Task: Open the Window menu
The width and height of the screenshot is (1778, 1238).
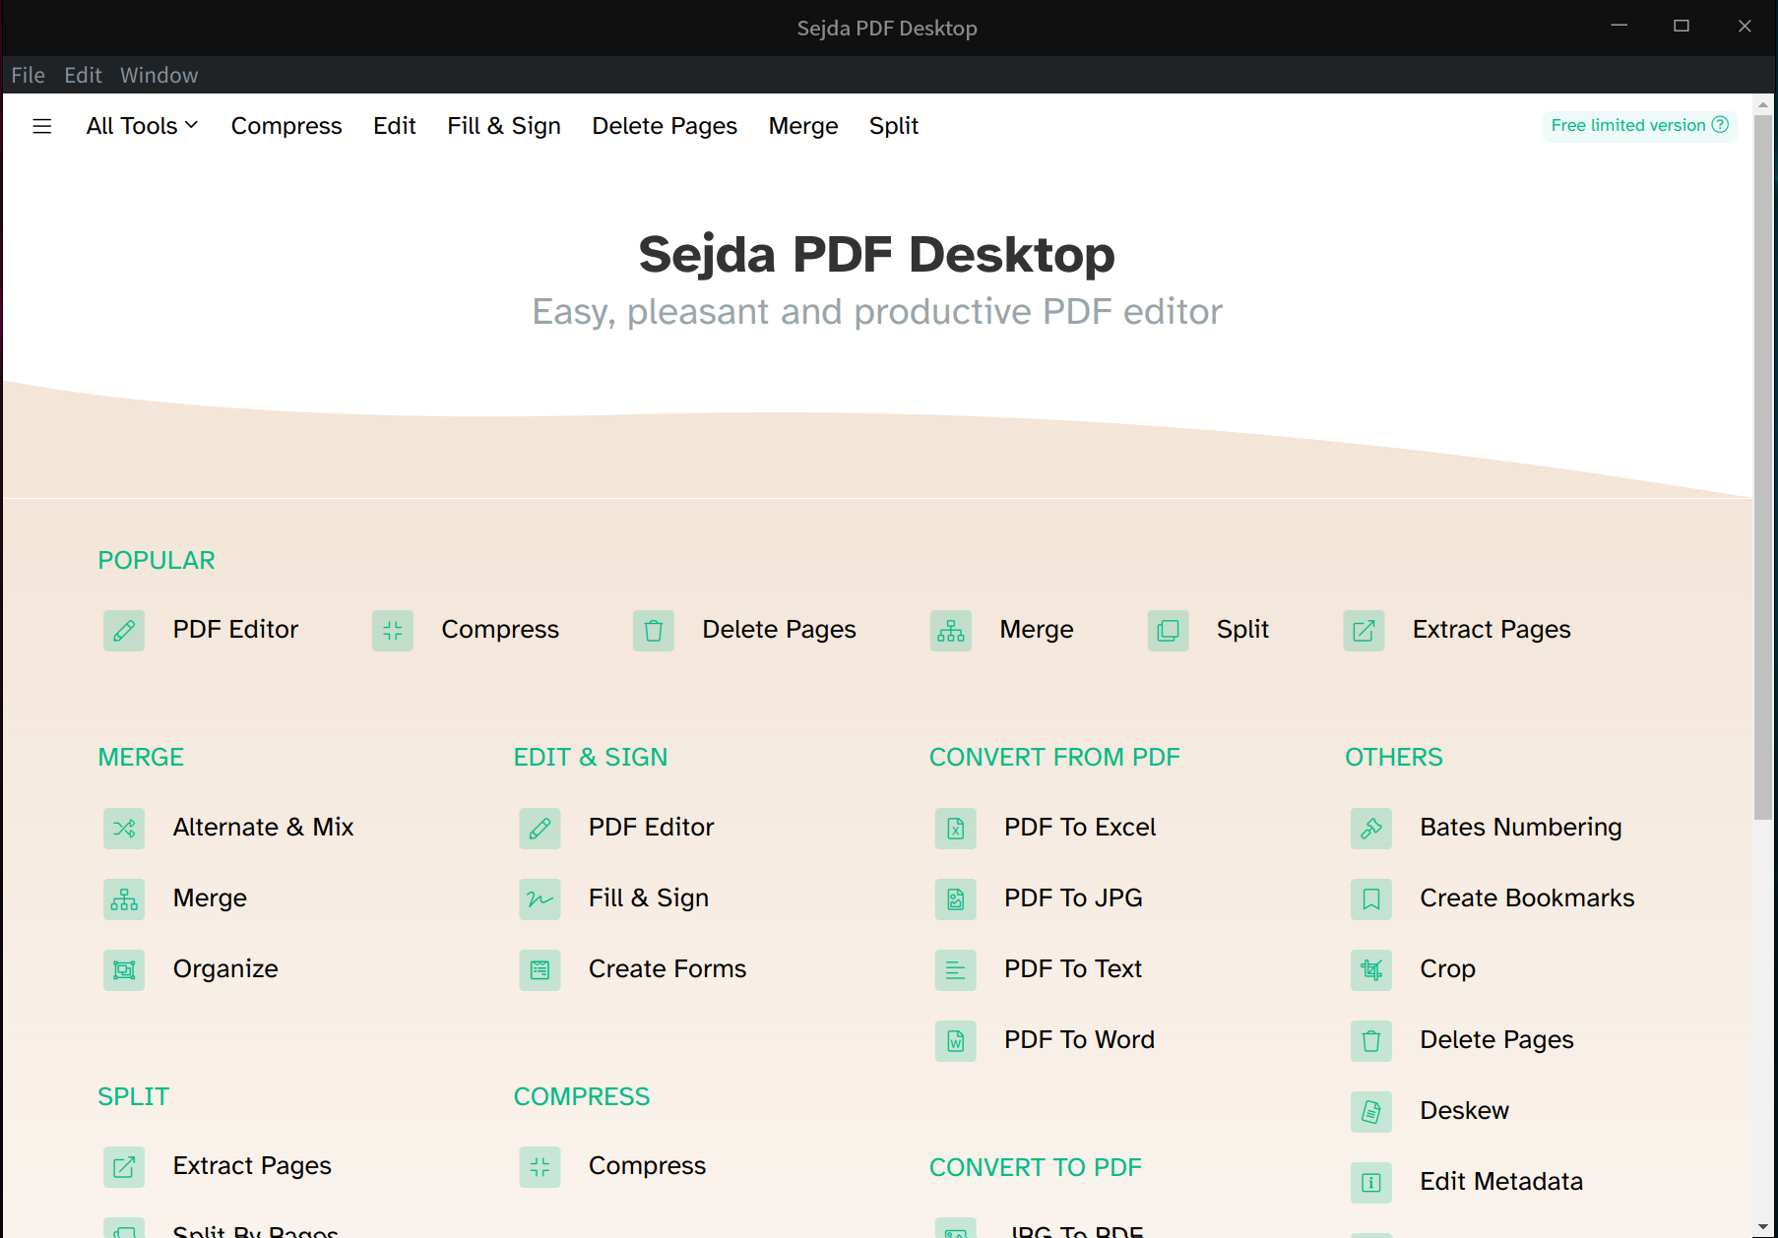Action: coord(159,75)
